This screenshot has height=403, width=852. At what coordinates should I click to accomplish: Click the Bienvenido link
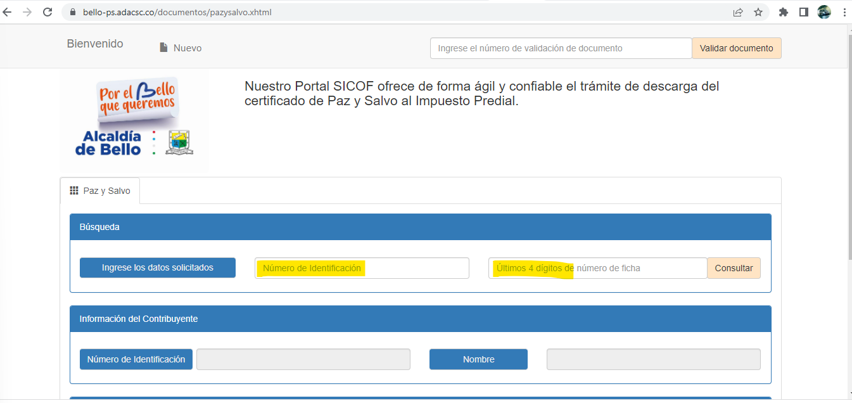coord(95,44)
